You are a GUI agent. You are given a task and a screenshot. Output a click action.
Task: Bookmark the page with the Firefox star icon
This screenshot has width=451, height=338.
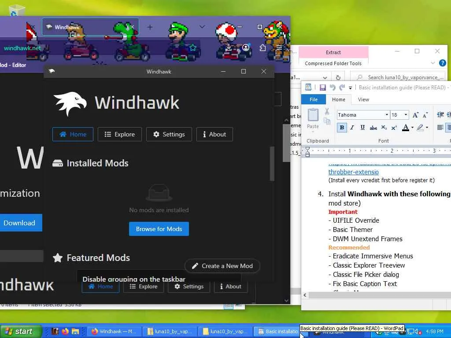(x=193, y=48)
